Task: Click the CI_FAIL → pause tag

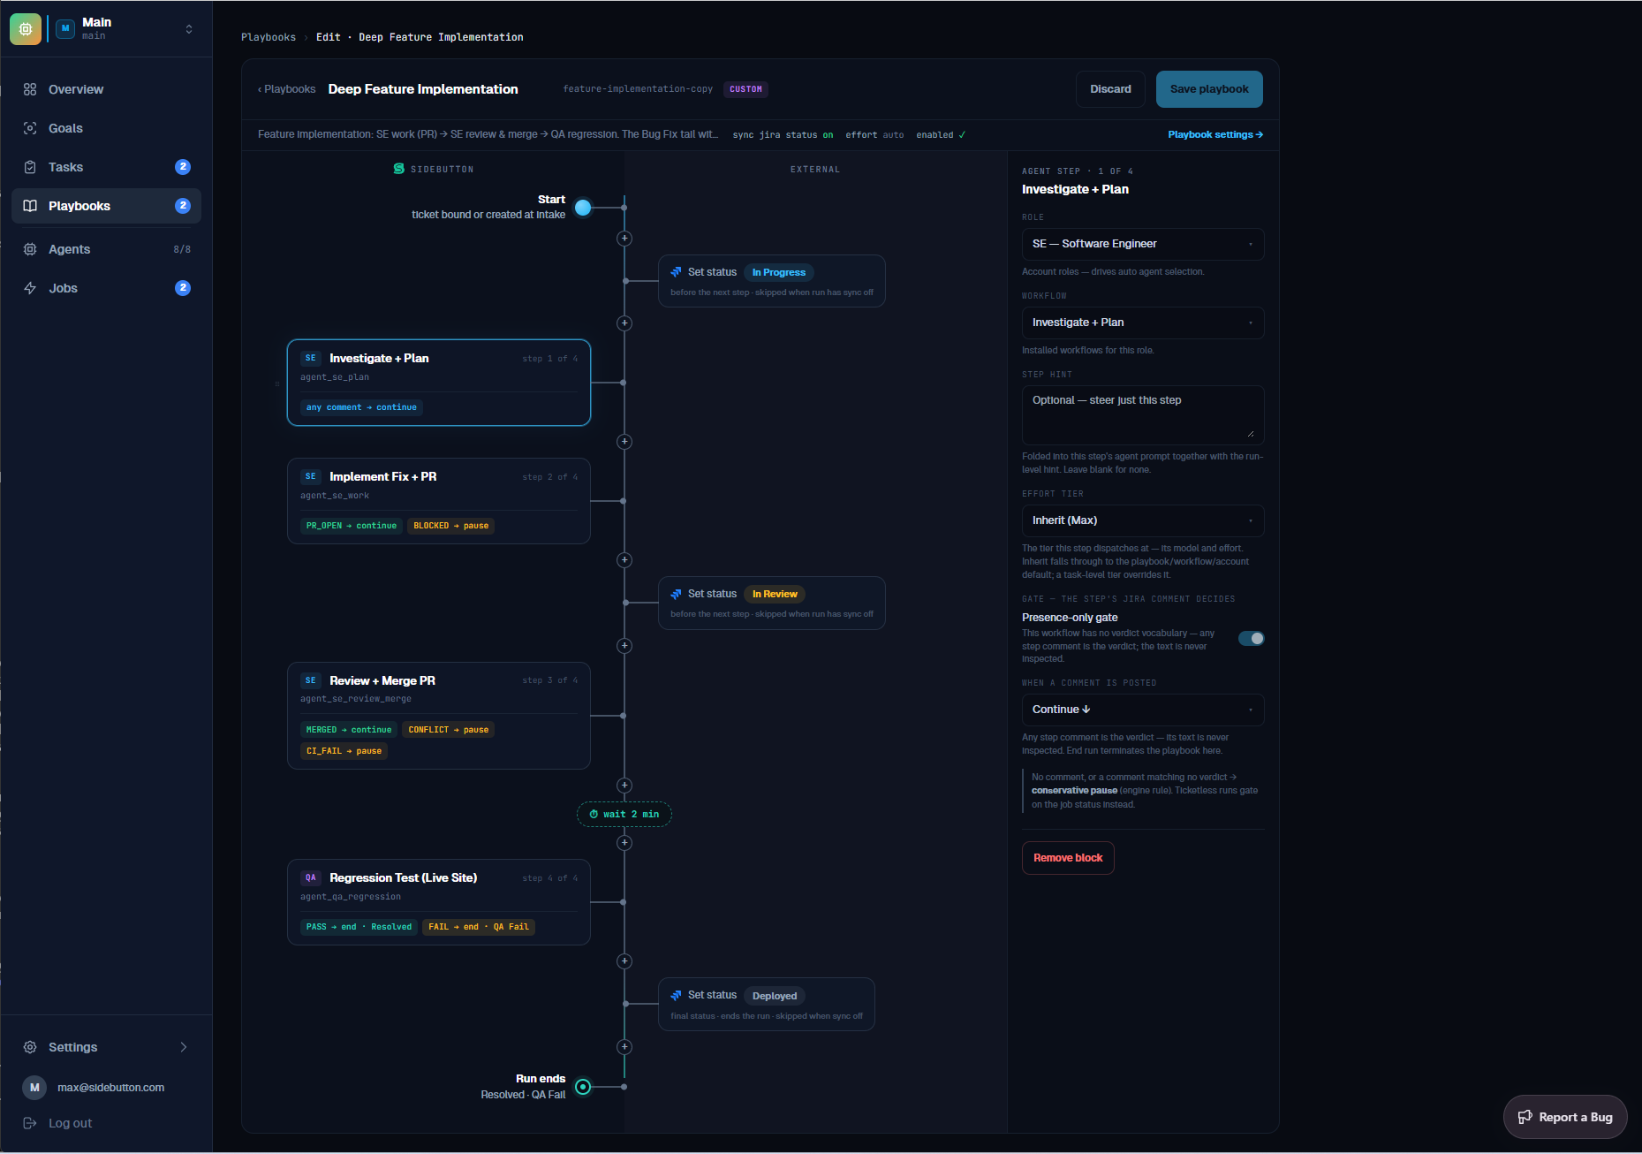Action: point(344,751)
